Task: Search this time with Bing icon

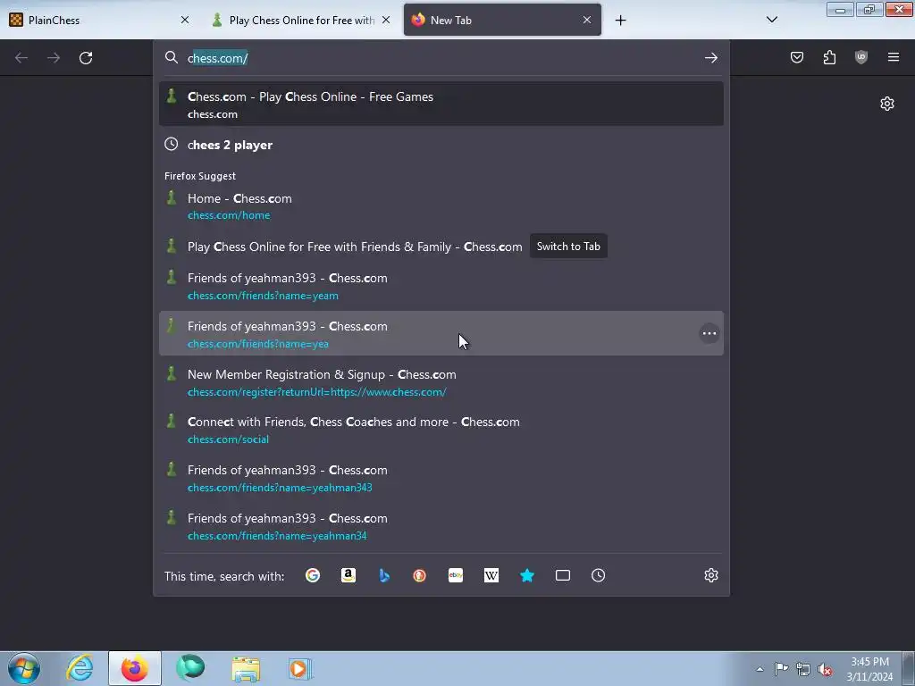Action: 384,576
